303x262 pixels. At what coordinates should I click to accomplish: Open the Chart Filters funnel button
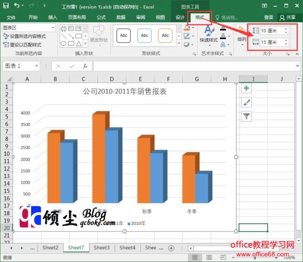246,116
